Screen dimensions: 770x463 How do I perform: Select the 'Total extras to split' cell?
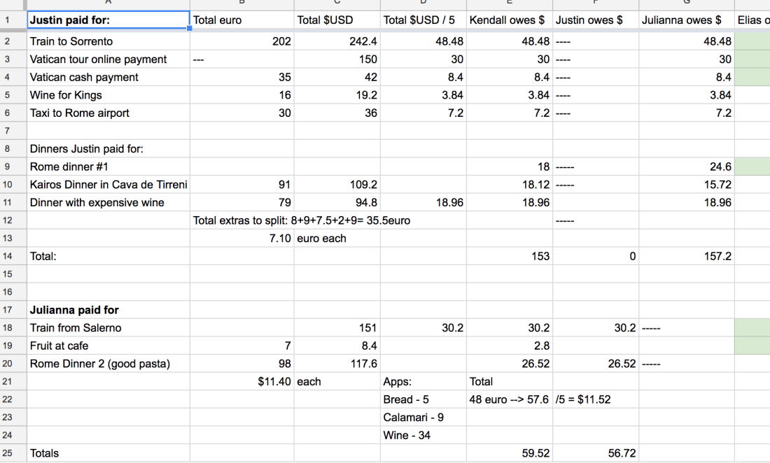point(301,220)
